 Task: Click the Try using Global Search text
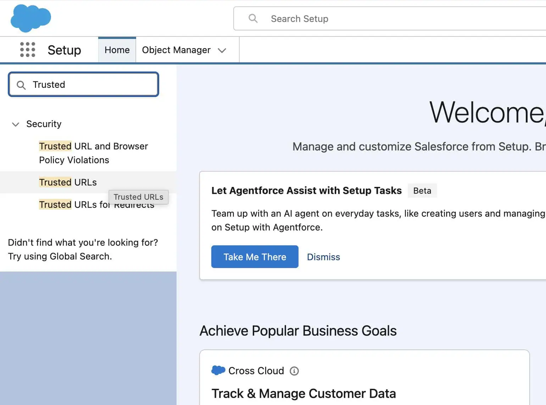click(x=60, y=256)
